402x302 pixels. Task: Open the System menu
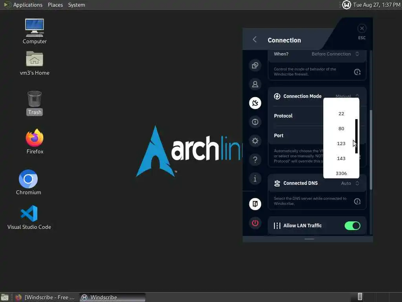coord(77,5)
